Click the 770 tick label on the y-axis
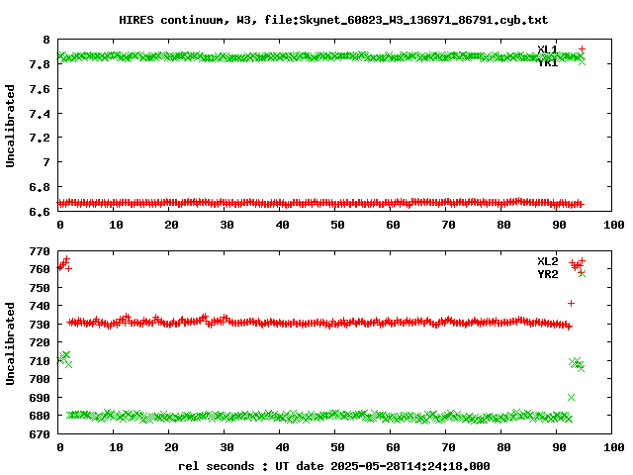Image resolution: width=633 pixels, height=475 pixels. click(x=40, y=251)
